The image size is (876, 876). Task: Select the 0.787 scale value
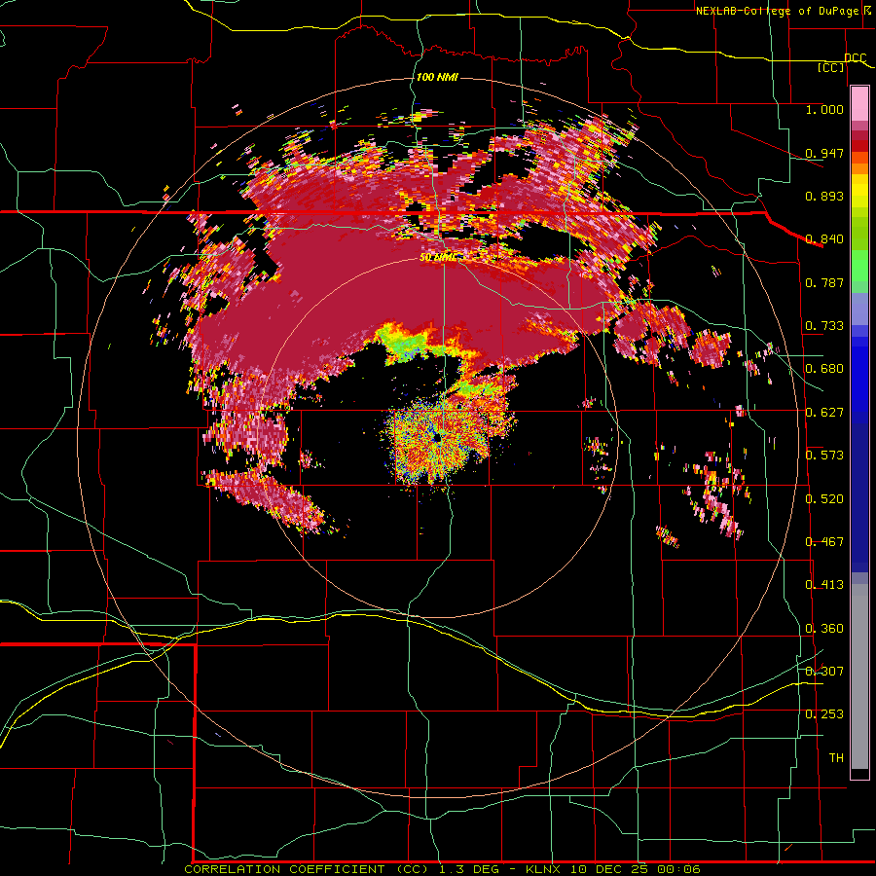tap(824, 282)
